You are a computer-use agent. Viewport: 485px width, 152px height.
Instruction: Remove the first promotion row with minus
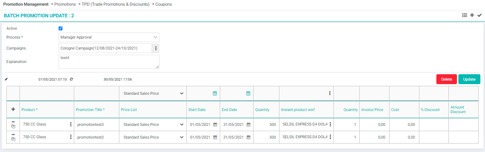13,122
